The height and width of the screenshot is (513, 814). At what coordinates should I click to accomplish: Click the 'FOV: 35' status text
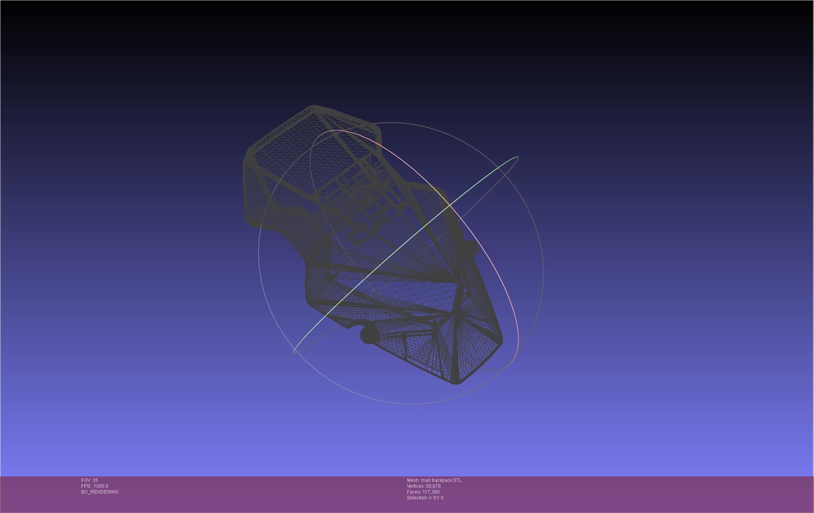tap(89, 480)
